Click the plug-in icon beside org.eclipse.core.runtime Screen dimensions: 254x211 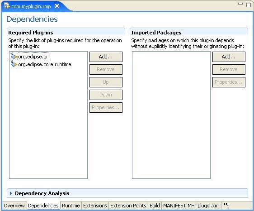[14, 64]
